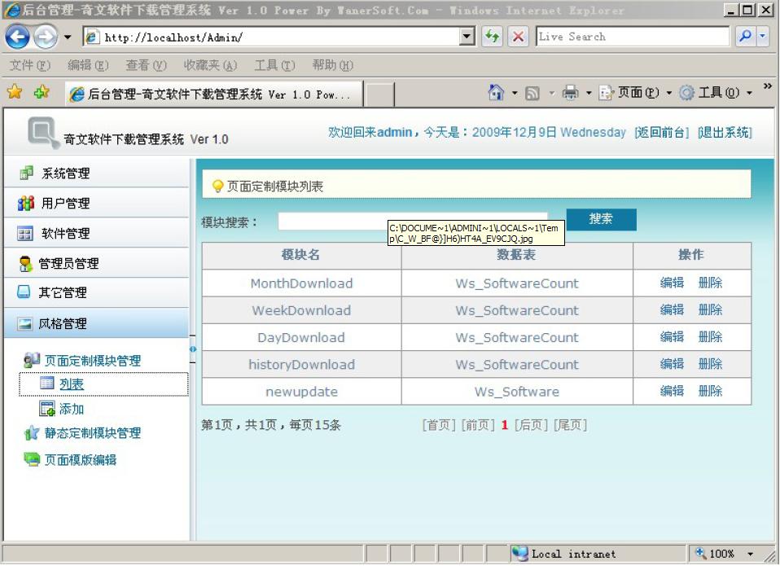
Task: Expand the feeds dropdown arrow
Action: click(551, 93)
